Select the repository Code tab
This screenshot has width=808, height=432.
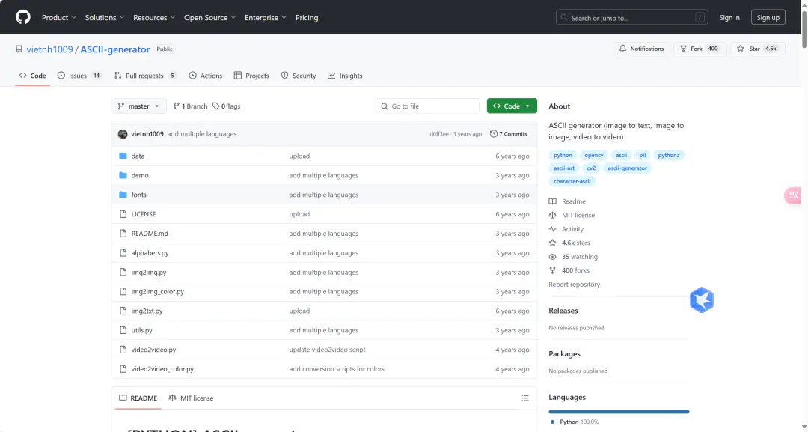click(32, 76)
